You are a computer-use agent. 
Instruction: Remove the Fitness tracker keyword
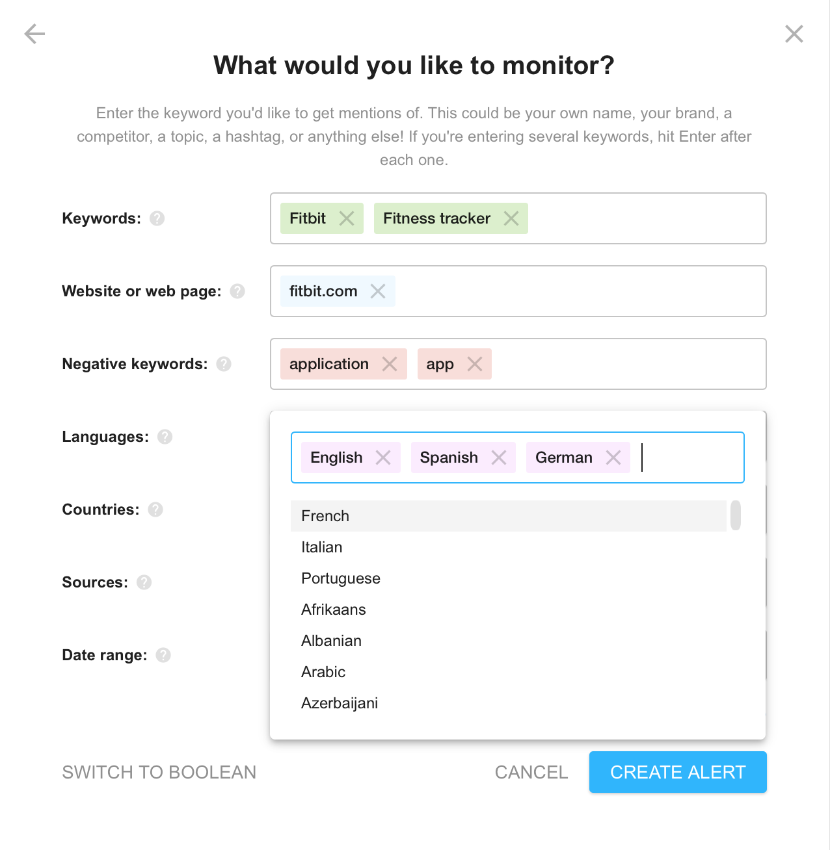(511, 218)
